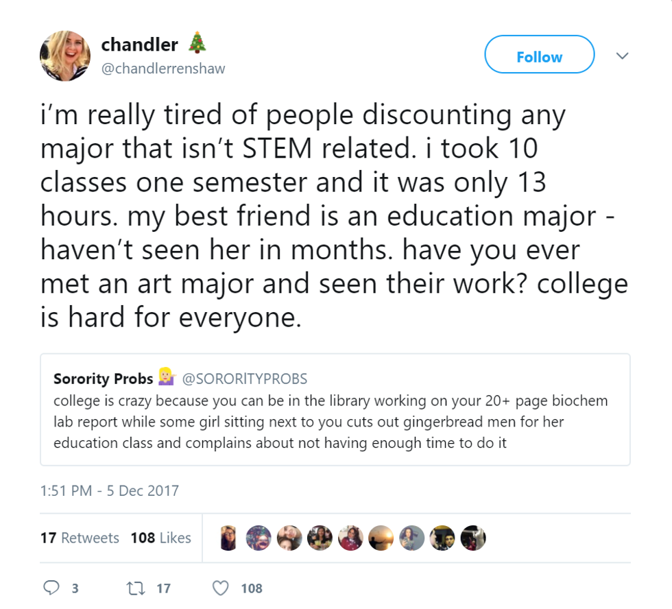Like the tweet with the heart icon
The width and height of the screenshot is (672, 609).
(x=220, y=588)
